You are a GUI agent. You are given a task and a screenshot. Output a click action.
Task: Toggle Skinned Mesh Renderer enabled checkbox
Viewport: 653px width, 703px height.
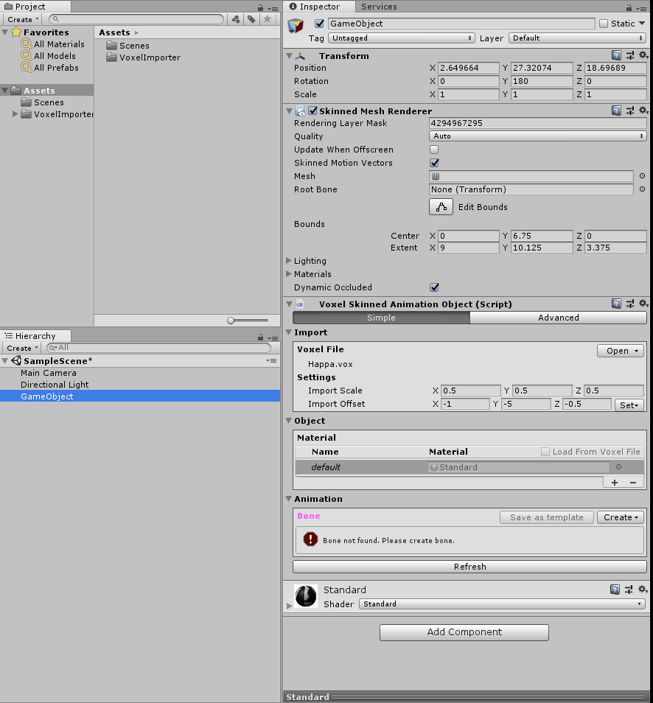pyautogui.click(x=313, y=111)
